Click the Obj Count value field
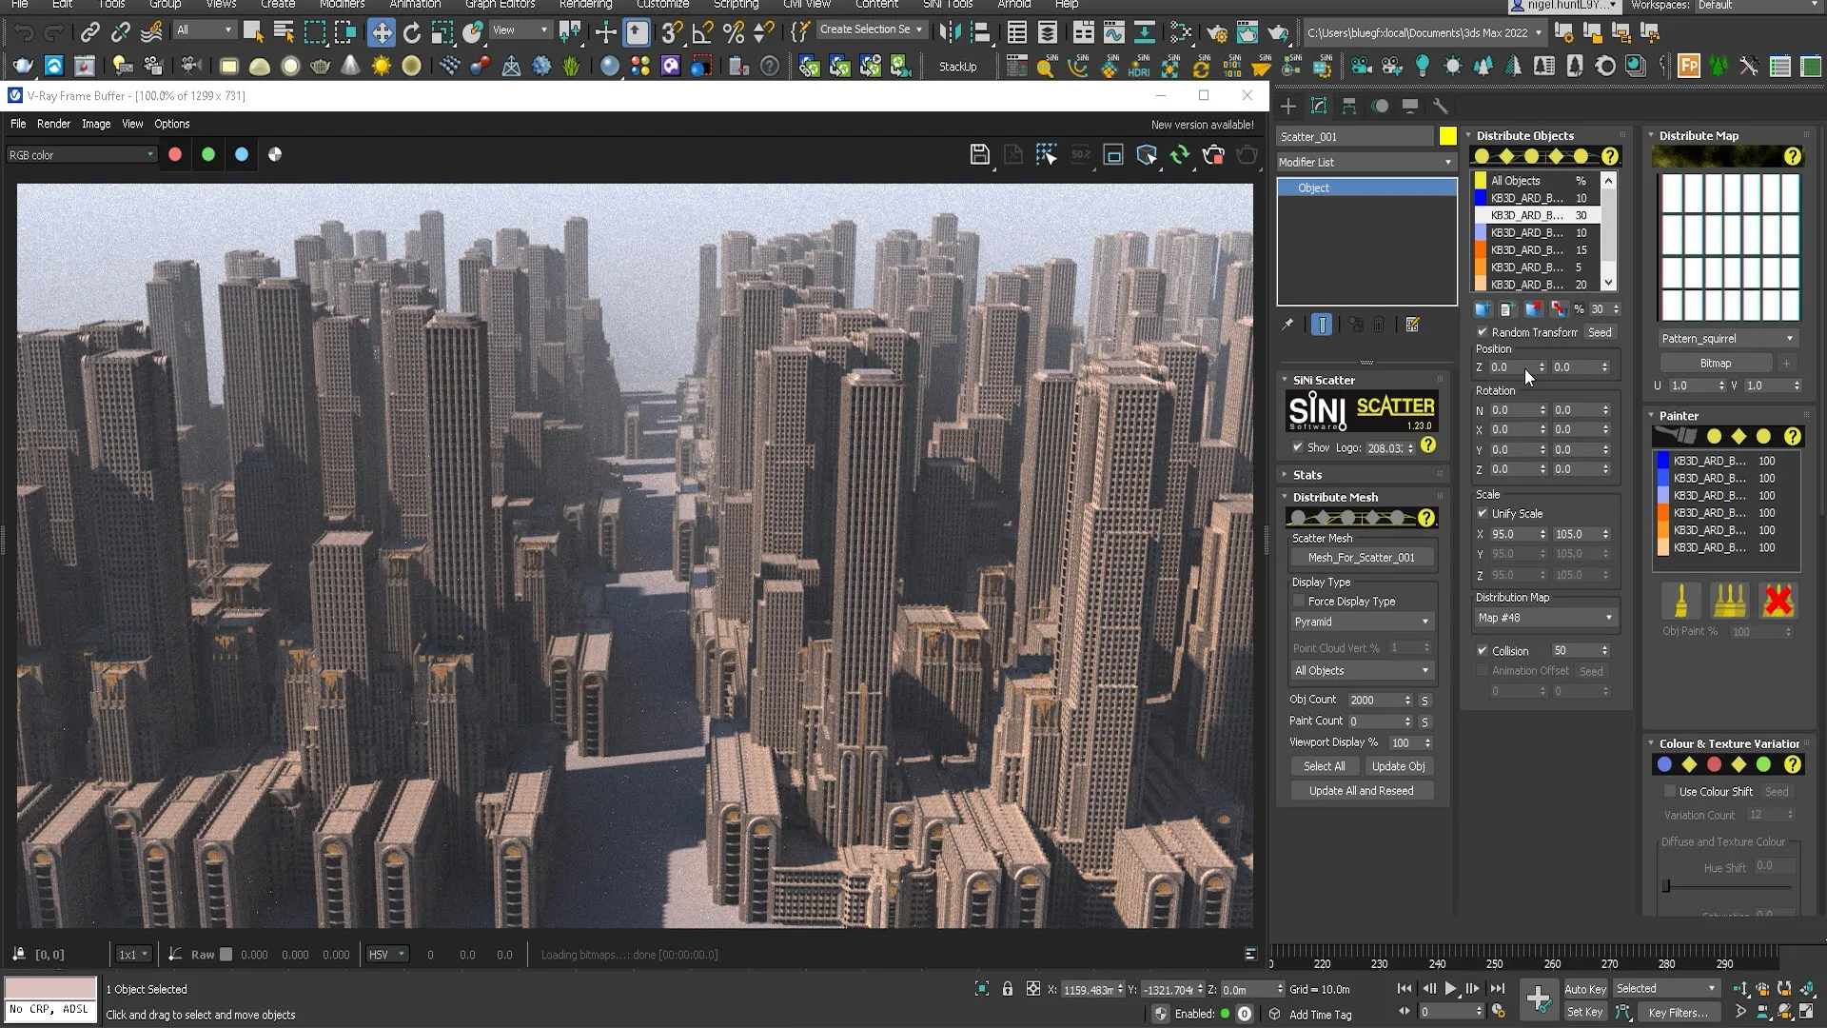This screenshot has height=1028, width=1827. click(1375, 700)
